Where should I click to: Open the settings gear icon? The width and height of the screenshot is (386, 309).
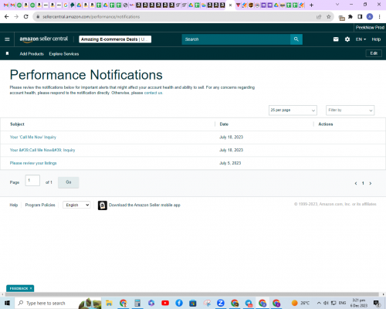[347, 39]
